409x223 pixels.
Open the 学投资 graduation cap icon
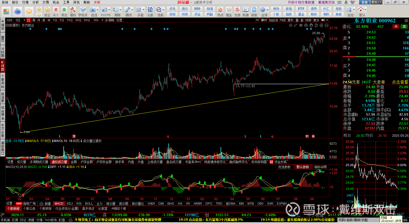pyautogui.click(x=83, y=10)
